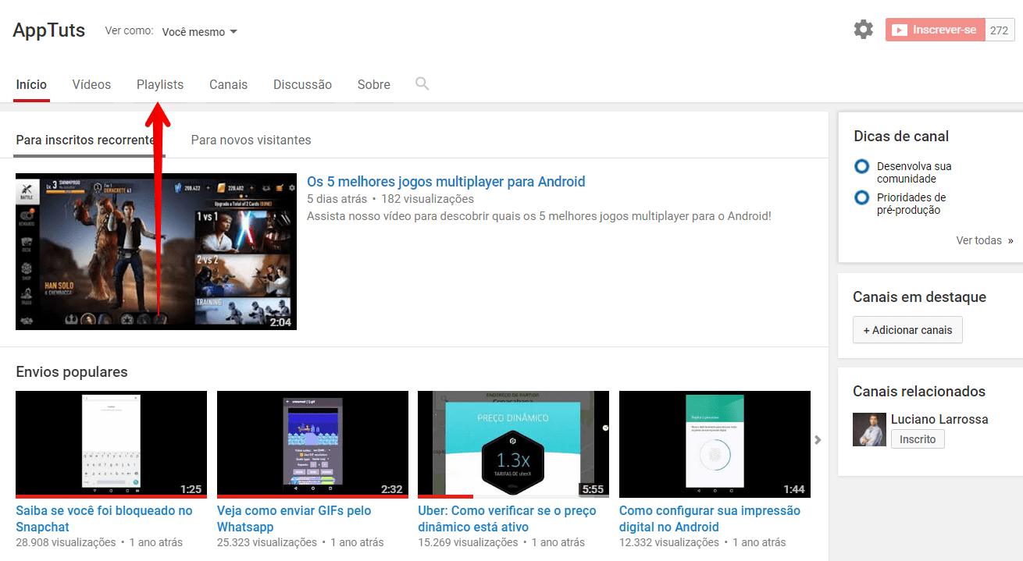Open the Canais tab
The width and height of the screenshot is (1023, 561).
(x=228, y=84)
